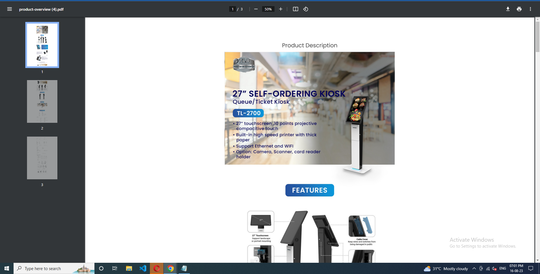540x274 pixels.
Task: Click the scrollbar down arrow
Action: click(537, 260)
